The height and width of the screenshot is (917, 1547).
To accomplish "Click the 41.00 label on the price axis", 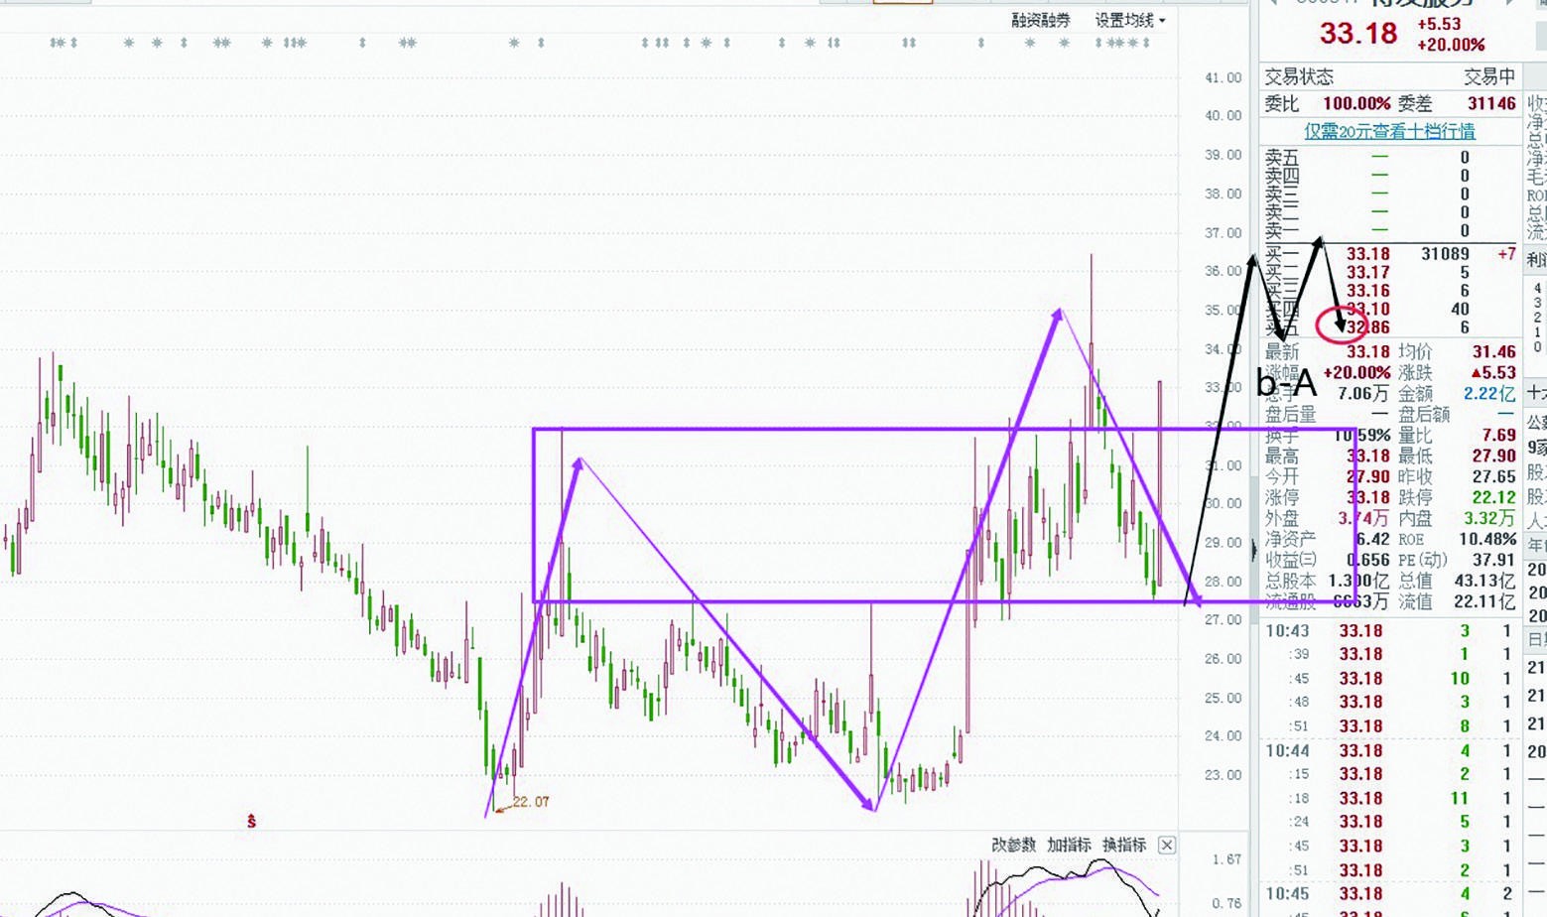I will tap(1223, 77).
